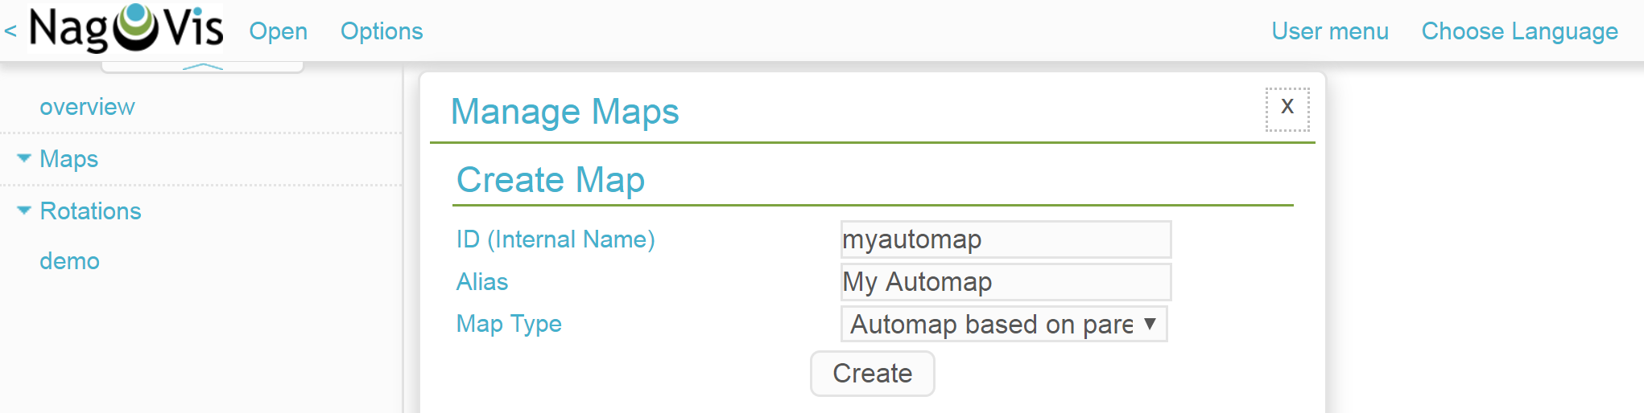The height and width of the screenshot is (413, 1644).
Task: Open the Options menu
Action: pos(382,31)
